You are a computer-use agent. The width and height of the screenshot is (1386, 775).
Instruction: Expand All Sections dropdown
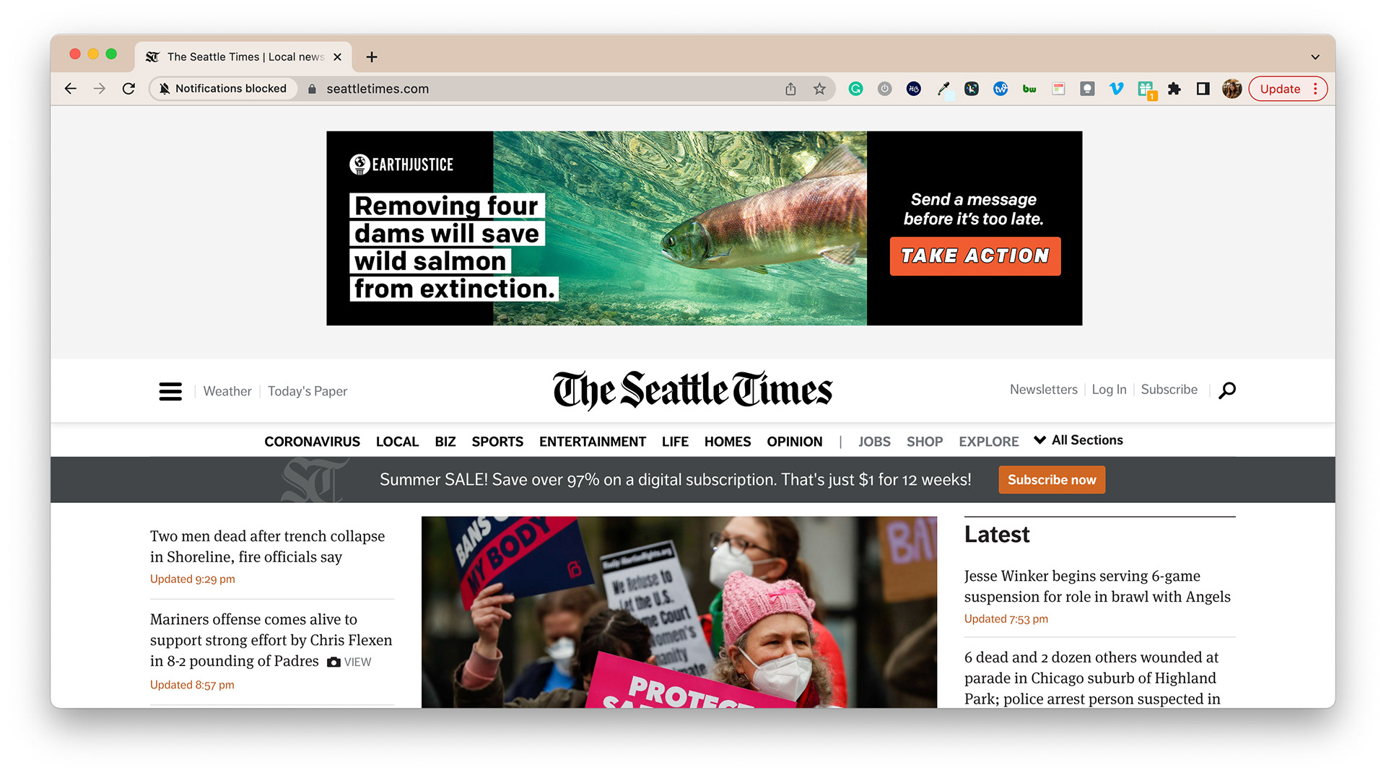pos(1078,440)
